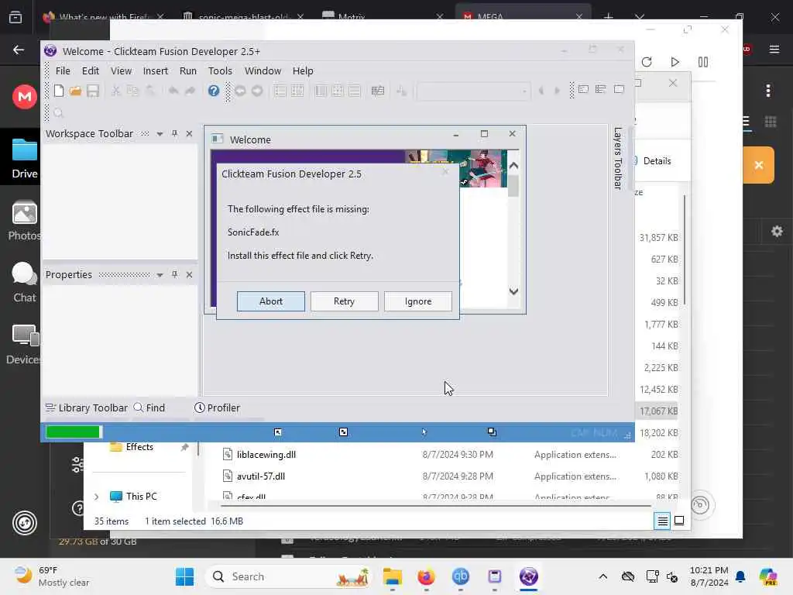
Task: Open Firefox from the taskbar
Action: coord(427,576)
